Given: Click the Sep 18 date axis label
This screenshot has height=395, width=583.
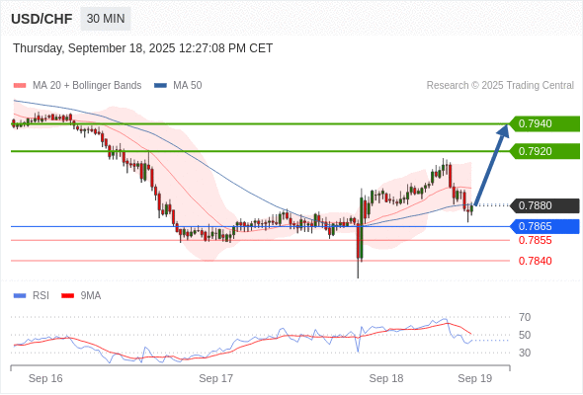Looking at the screenshot, I should coord(386,378).
